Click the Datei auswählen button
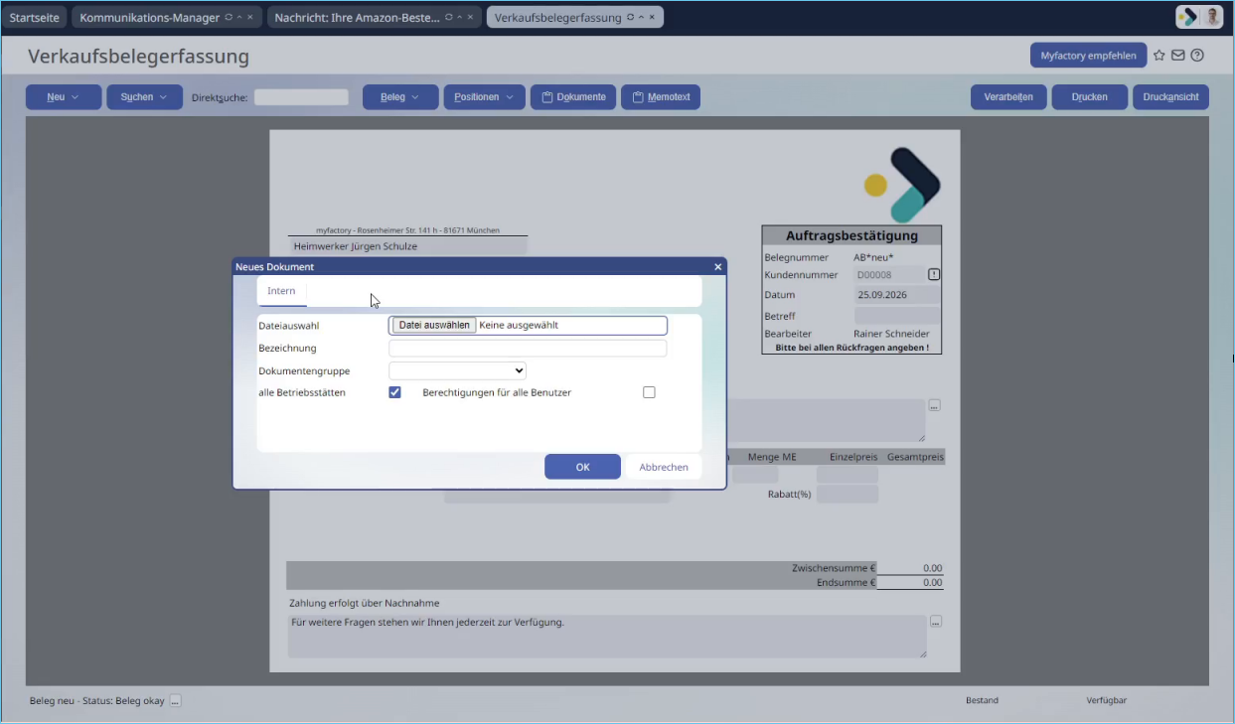 point(434,325)
